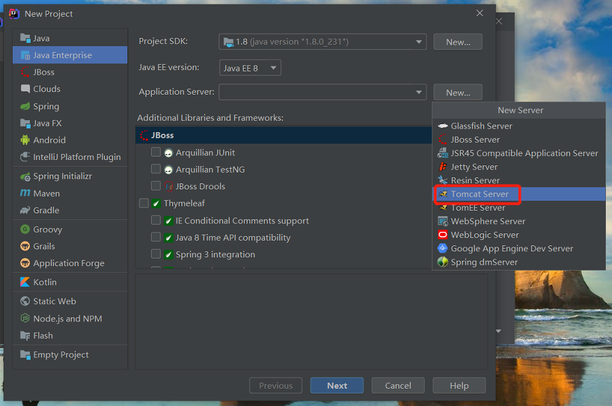Click the Spring Initializr icon
Screen dimensions: 612x406
pyautogui.click(x=25, y=176)
